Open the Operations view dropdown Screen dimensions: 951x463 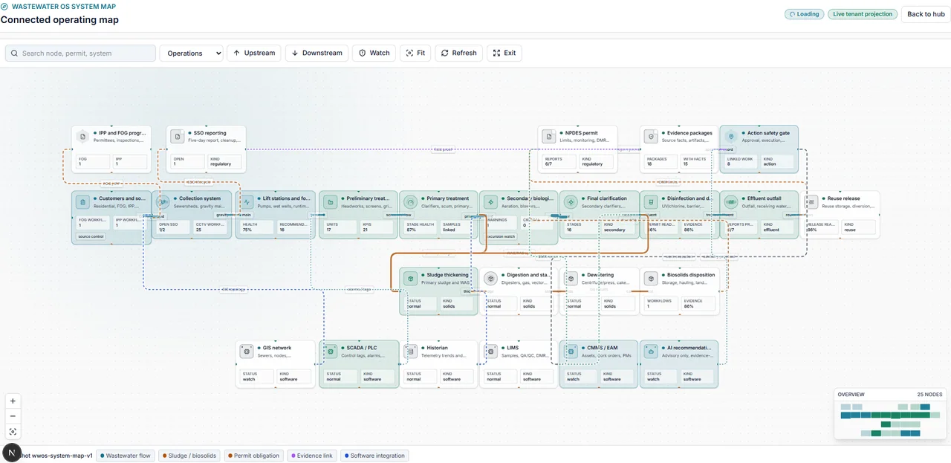pyautogui.click(x=191, y=53)
